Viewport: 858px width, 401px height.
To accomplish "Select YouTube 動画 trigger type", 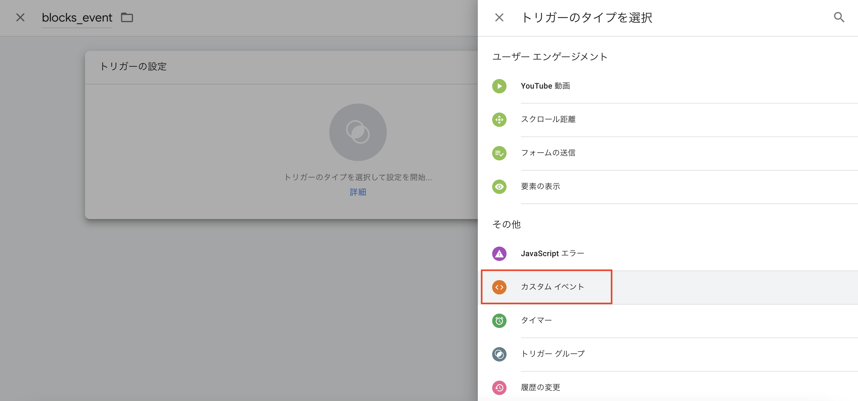I will click(x=668, y=86).
